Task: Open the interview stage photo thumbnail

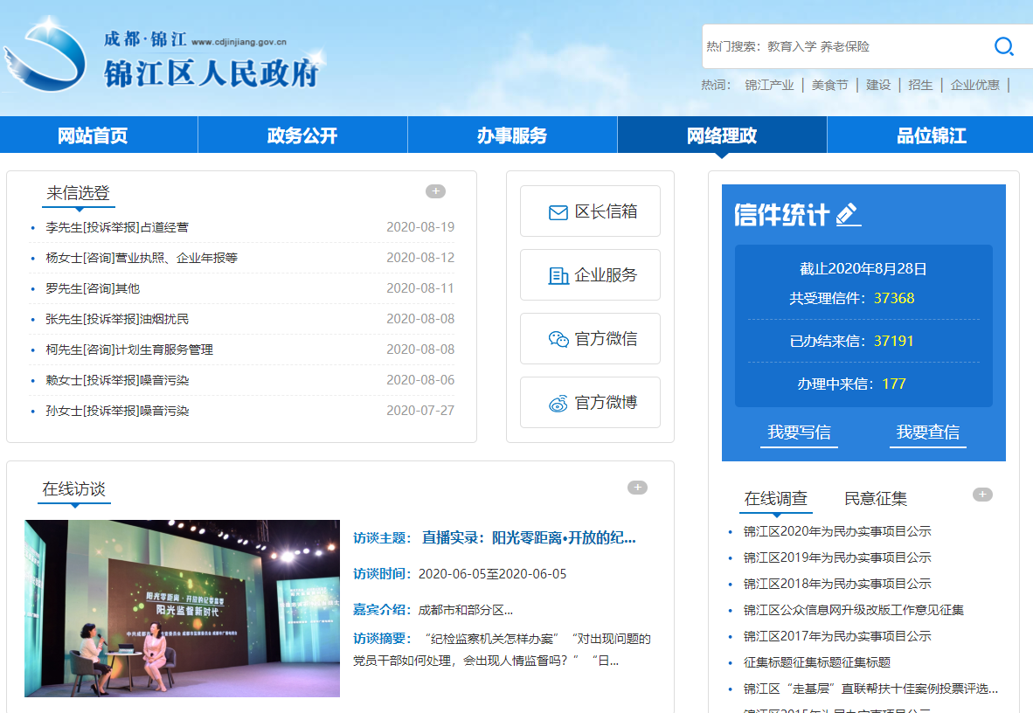Action: pos(182,608)
